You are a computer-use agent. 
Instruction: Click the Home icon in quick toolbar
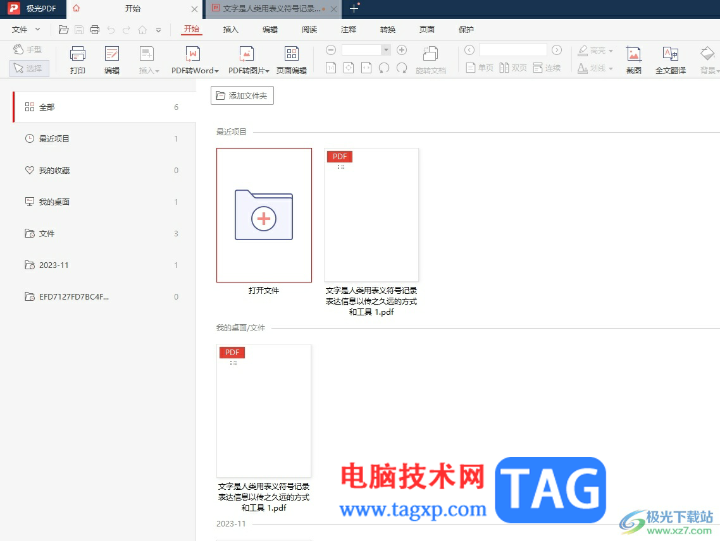(x=142, y=30)
